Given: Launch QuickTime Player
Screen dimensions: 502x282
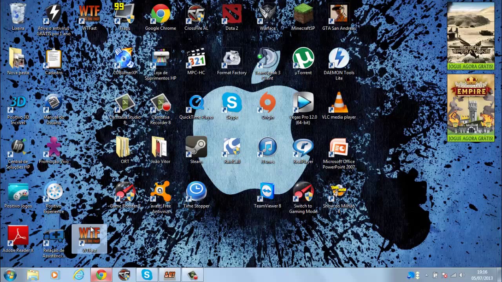Looking at the screenshot, I should pos(196,106).
